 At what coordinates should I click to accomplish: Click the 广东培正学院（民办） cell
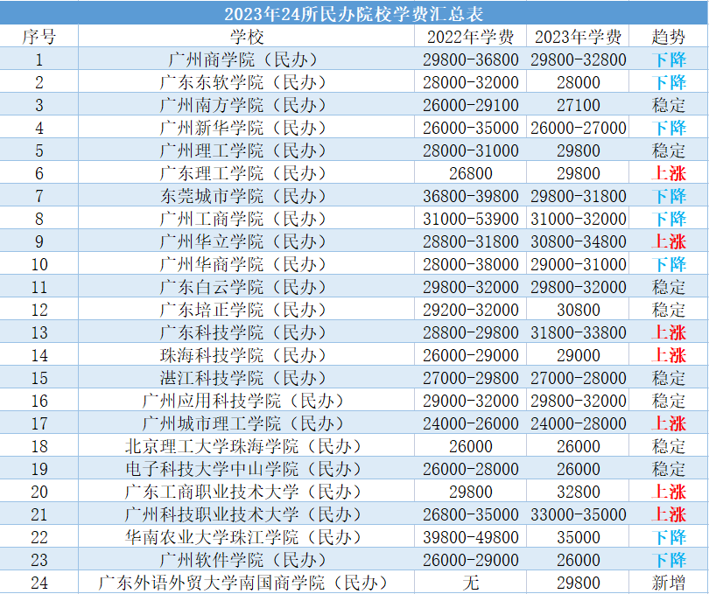point(246,310)
